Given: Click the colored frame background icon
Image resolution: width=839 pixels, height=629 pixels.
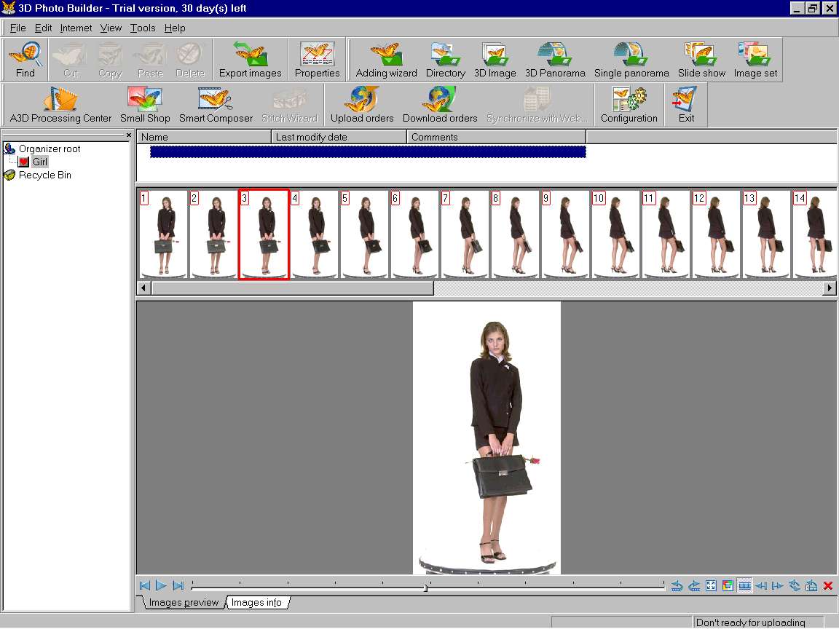Looking at the screenshot, I should click(728, 585).
